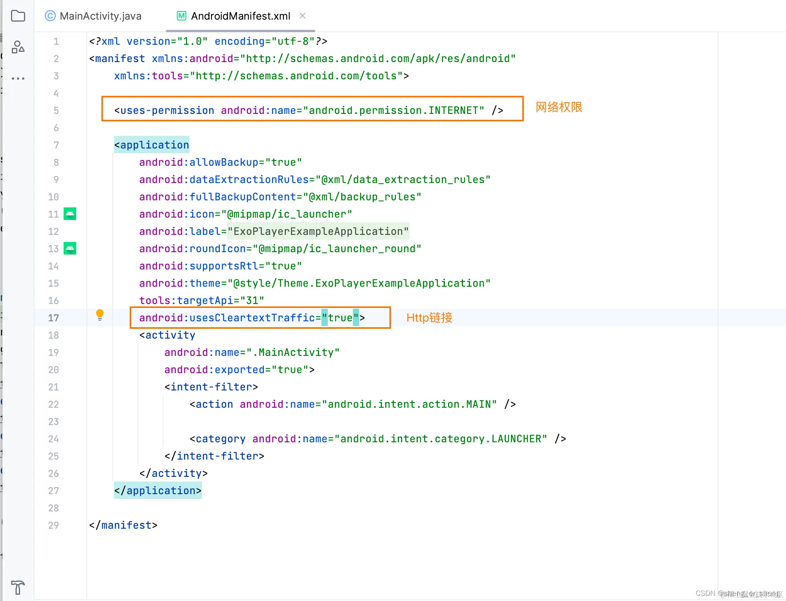Click the intent-filter opening tag on line 21

pyautogui.click(x=211, y=387)
